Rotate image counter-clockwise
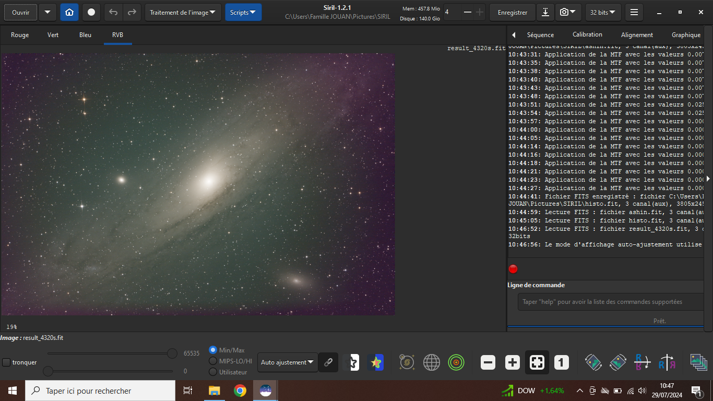The image size is (713, 401). [x=593, y=362]
